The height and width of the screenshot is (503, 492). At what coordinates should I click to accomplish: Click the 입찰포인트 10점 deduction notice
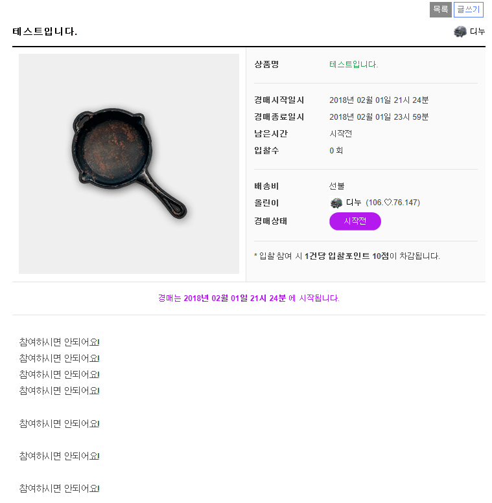(x=347, y=256)
